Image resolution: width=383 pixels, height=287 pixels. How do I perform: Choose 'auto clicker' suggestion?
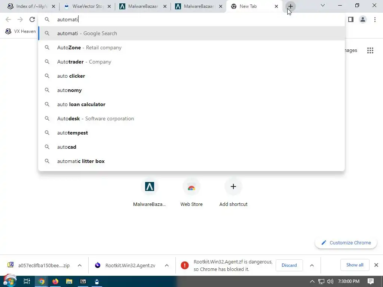point(191,76)
